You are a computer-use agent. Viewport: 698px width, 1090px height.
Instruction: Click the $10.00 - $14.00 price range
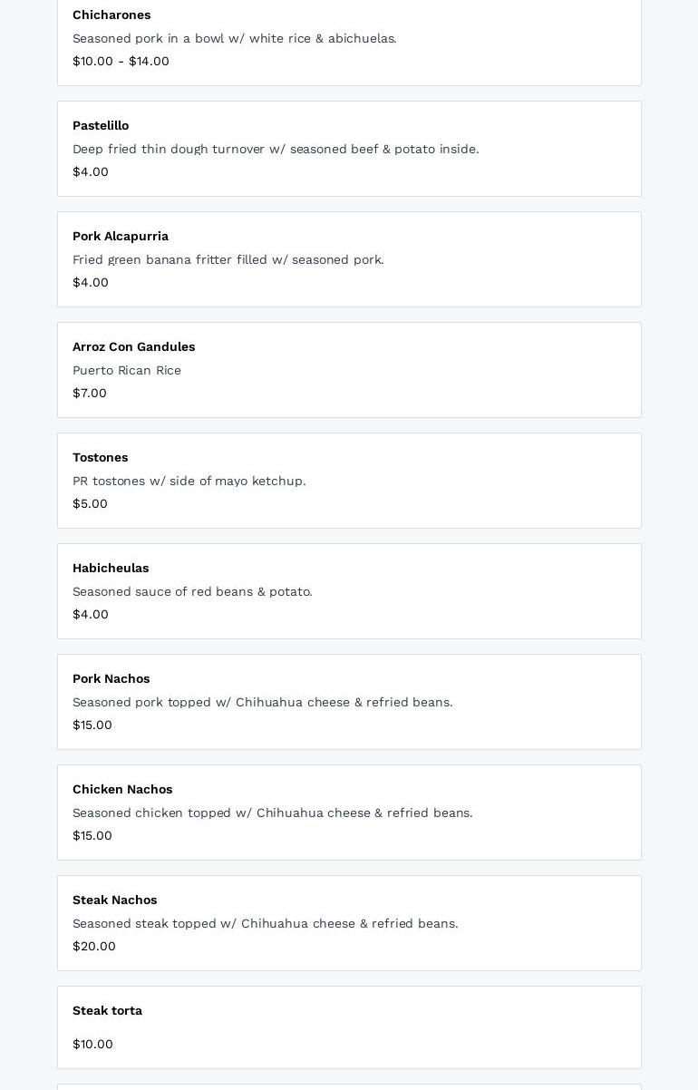point(121,62)
